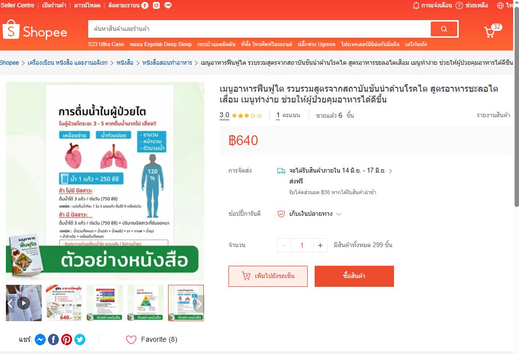Expand delivery date details chevron
519x354 pixels.
coord(391,171)
